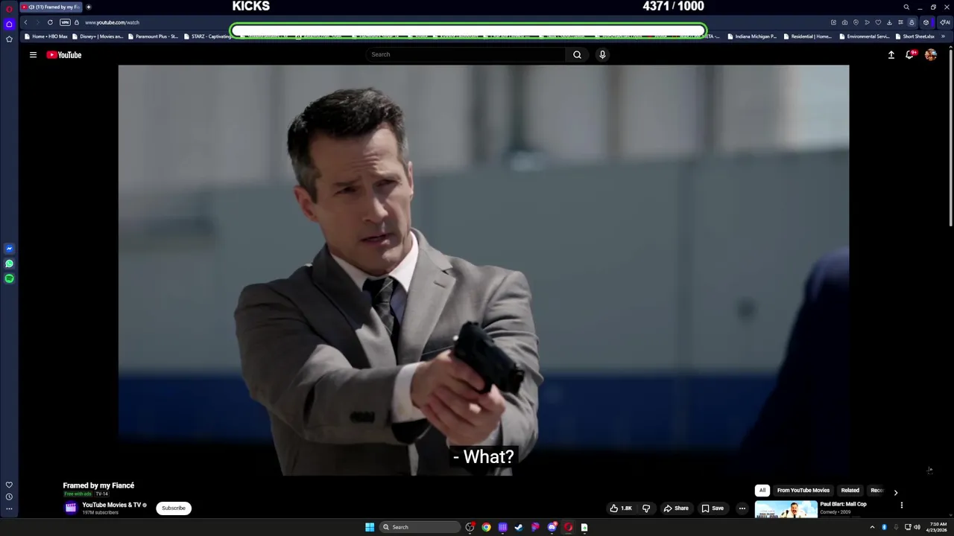Go to the YouTube home logo
The height and width of the screenshot is (536, 954).
click(64, 54)
